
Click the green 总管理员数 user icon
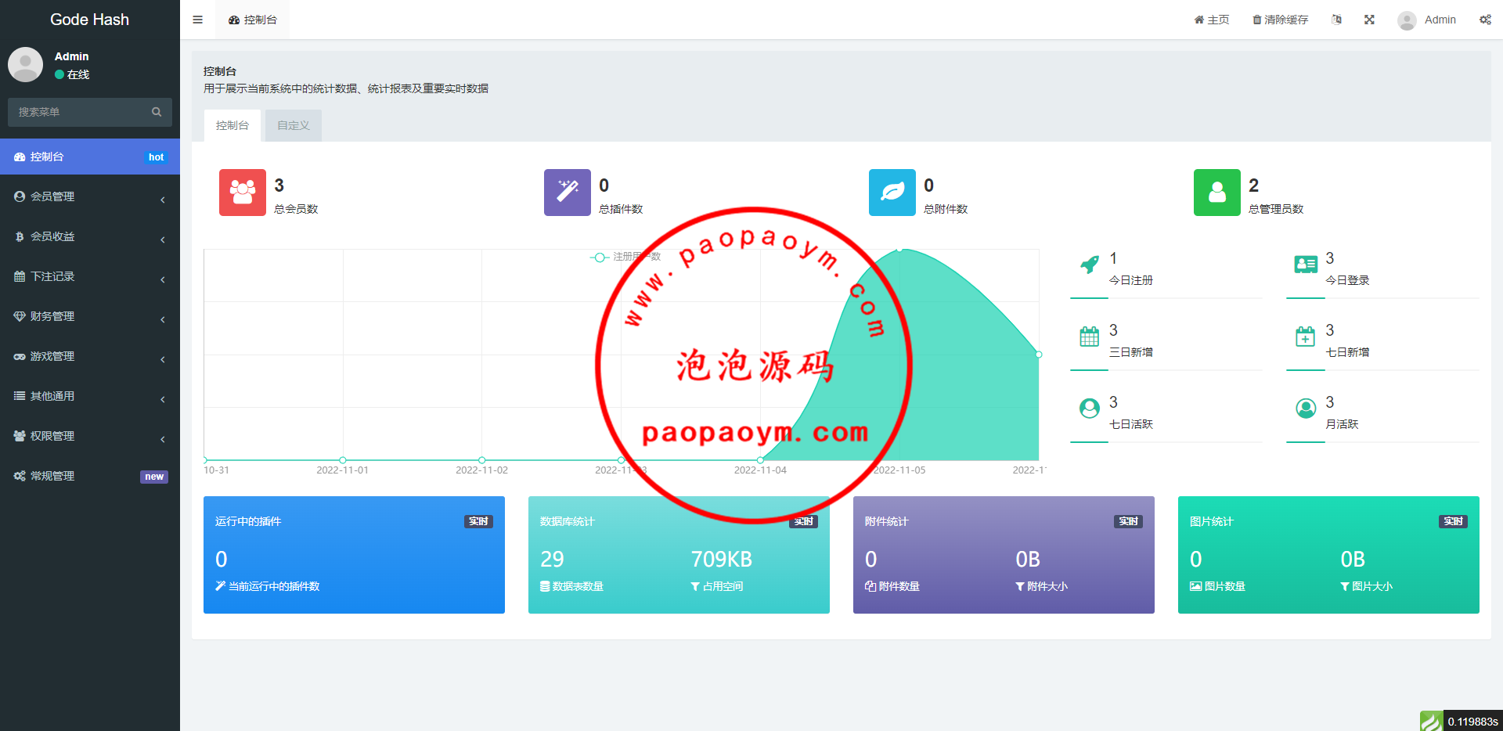1217,193
